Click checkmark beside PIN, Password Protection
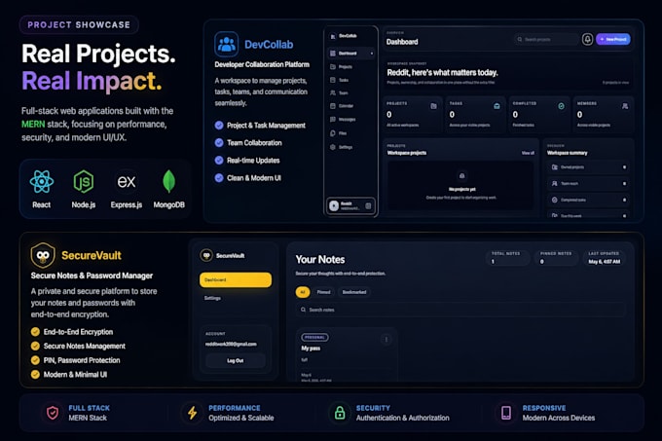 pyautogui.click(x=35, y=360)
